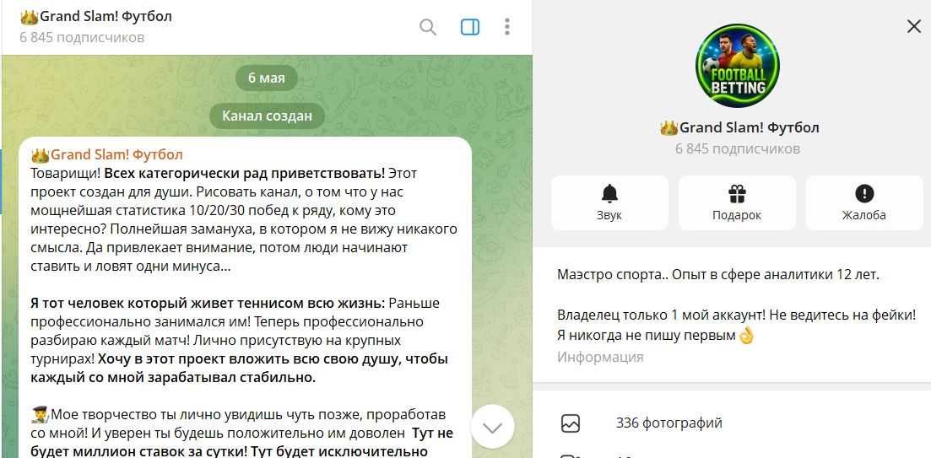931x458 pixels.
Task: Click the bold text Всех категорически рад приветствовать!
Action: tap(245, 174)
